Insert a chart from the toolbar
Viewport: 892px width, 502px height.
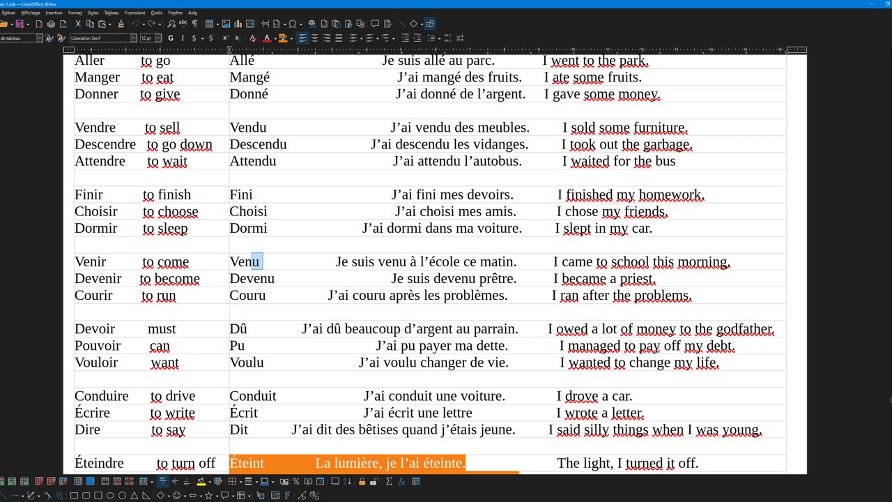pos(238,24)
